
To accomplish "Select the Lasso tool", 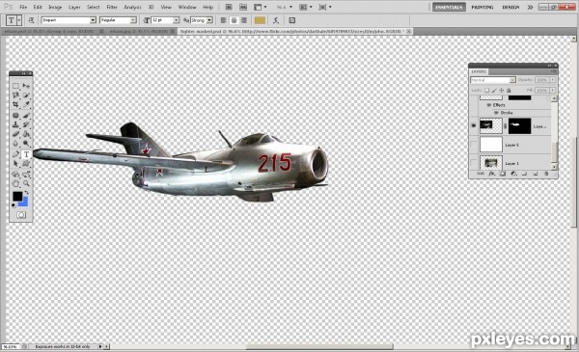I will click(15, 95).
